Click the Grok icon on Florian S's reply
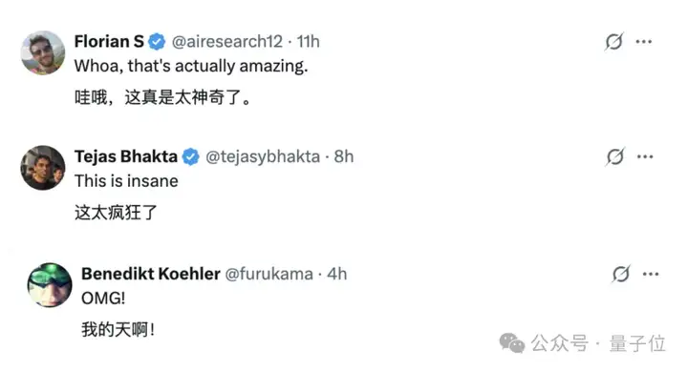The width and height of the screenshot is (688, 371). [613, 42]
